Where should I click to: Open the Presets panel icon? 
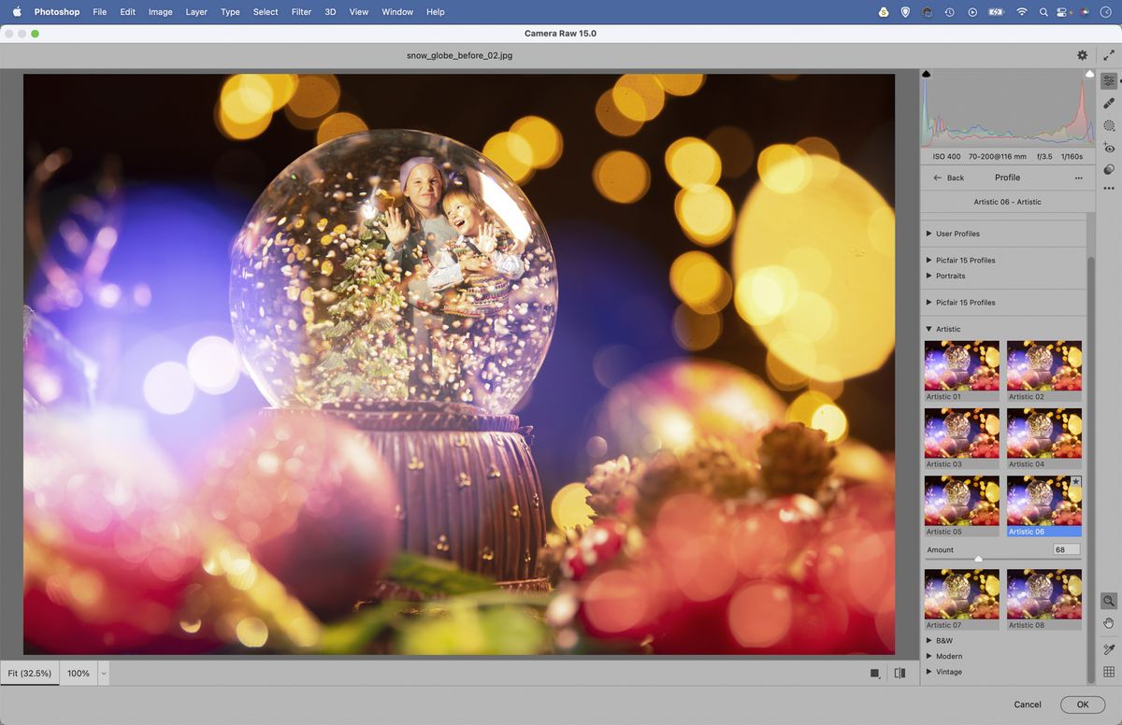tap(1109, 170)
